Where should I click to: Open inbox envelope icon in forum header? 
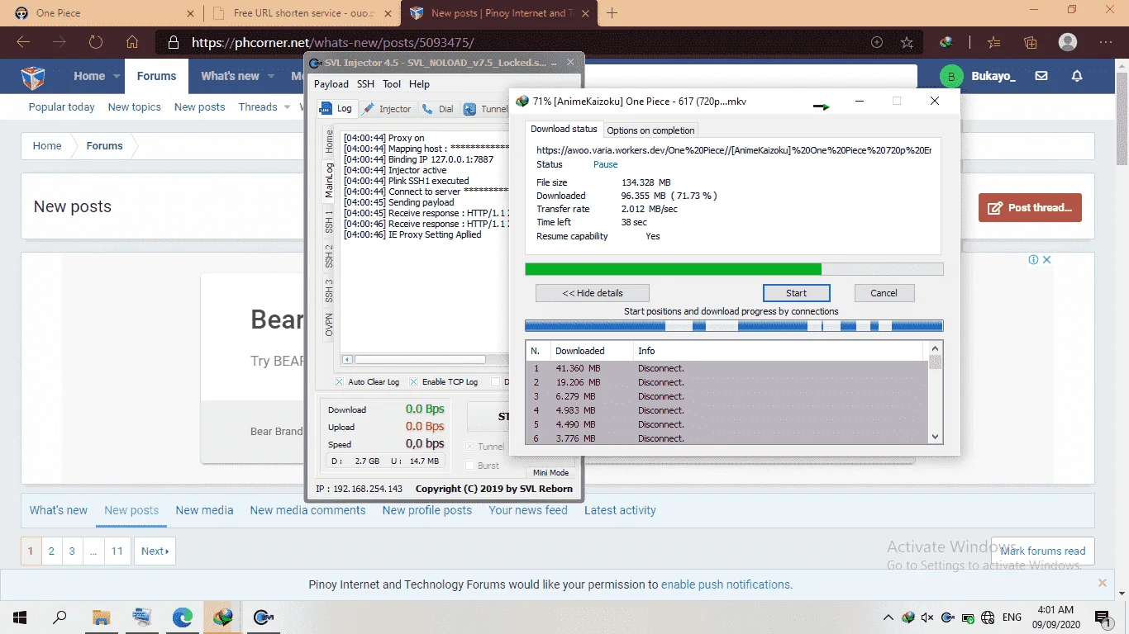(x=1041, y=76)
